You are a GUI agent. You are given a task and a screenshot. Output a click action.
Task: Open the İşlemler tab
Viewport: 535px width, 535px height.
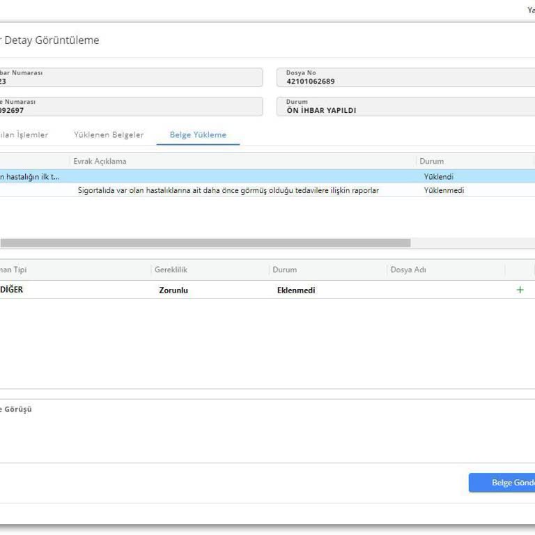(24, 134)
